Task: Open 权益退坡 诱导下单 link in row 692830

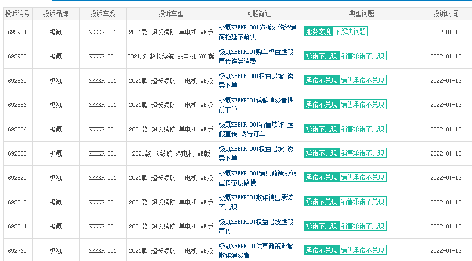Action: coord(256,153)
